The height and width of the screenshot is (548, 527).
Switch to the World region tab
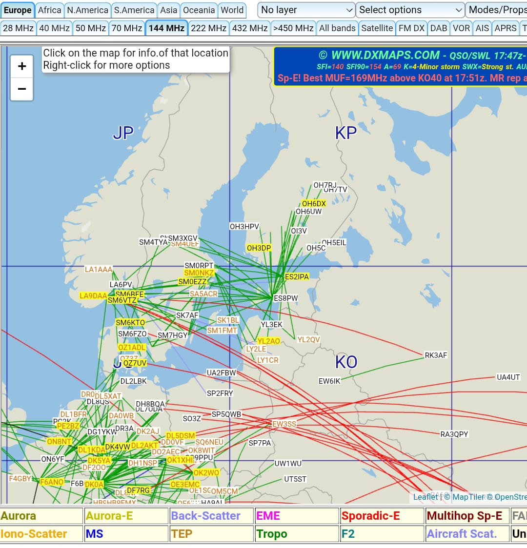click(232, 10)
